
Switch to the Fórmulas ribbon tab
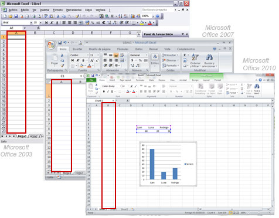pos(123,49)
